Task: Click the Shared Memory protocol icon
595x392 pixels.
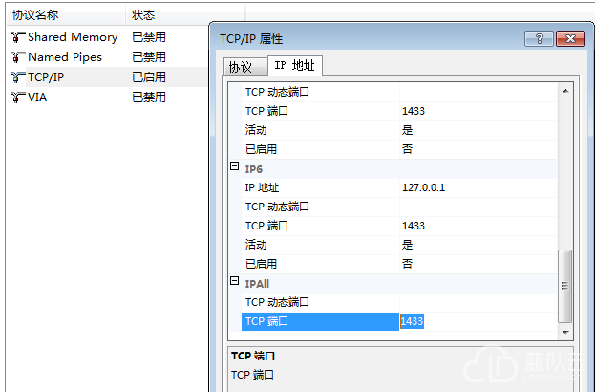Action: (17, 37)
